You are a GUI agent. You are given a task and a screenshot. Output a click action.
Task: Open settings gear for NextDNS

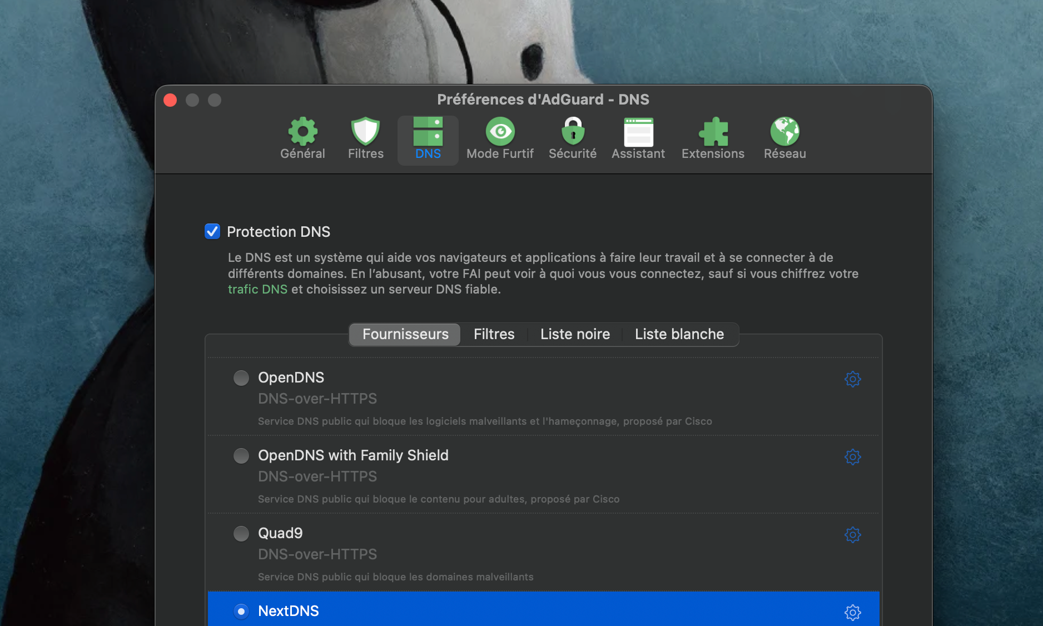(852, 612)
